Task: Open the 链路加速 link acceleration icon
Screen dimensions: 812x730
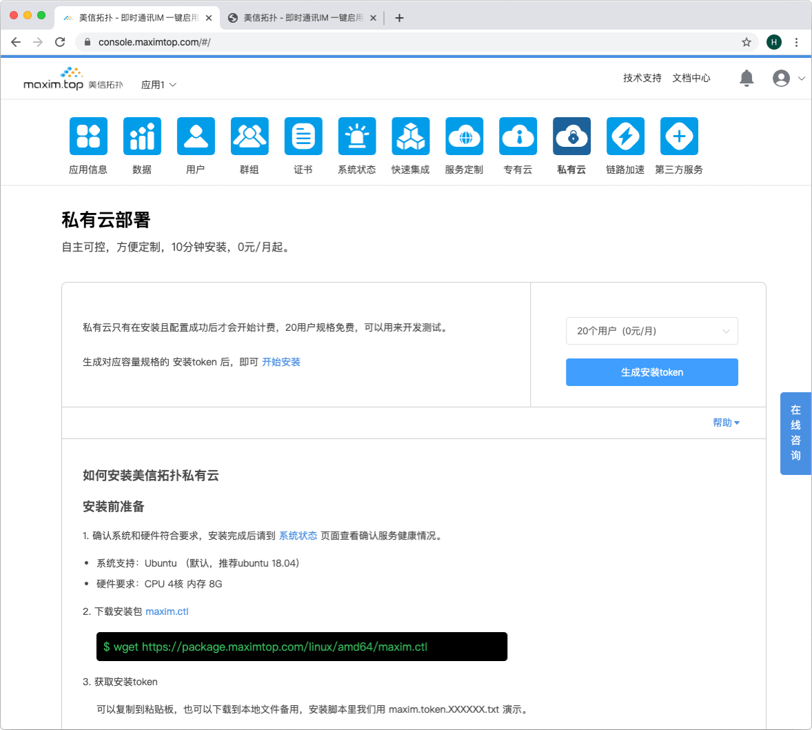Action: 626,136
